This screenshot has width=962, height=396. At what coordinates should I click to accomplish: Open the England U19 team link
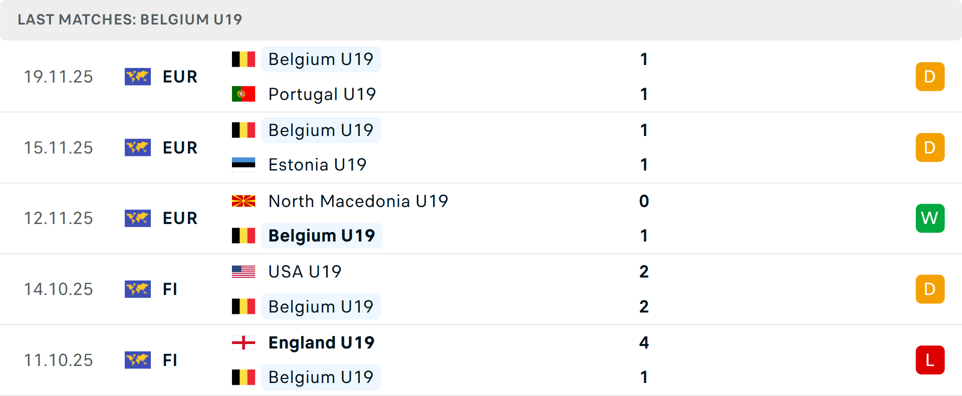pyautogui.click(x=322, y=342)
